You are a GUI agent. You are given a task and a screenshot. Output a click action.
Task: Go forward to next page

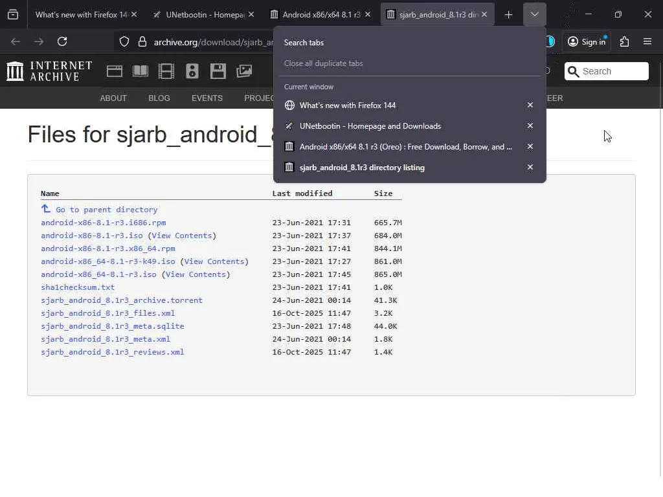tap(39, 41)
